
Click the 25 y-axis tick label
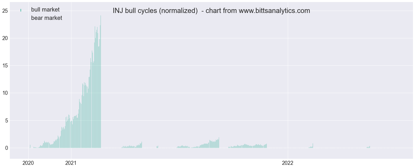click(x=5, y=11)
